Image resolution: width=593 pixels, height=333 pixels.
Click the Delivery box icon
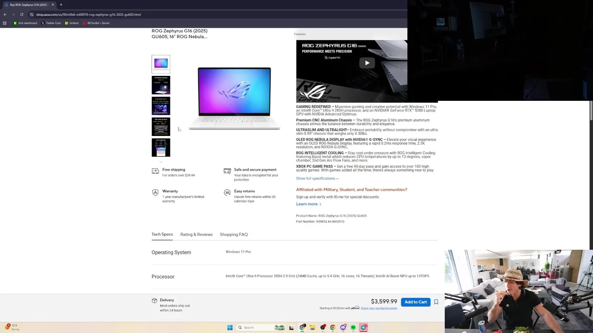(x=154, y=301)
